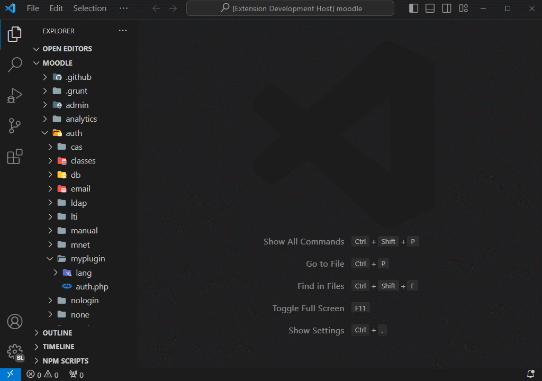The height and width of the screenshot is (381, 542).
Task: Open the Accounts menu icon
Action: coord(14,322)
